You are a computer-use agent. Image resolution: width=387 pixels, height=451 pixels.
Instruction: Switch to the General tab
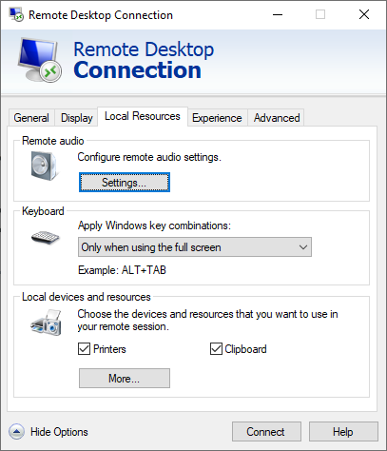(x=31, y=118)
